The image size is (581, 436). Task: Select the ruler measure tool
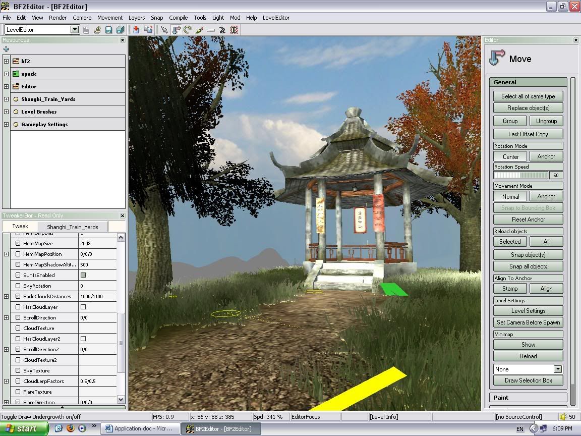(x=210, y=30)
